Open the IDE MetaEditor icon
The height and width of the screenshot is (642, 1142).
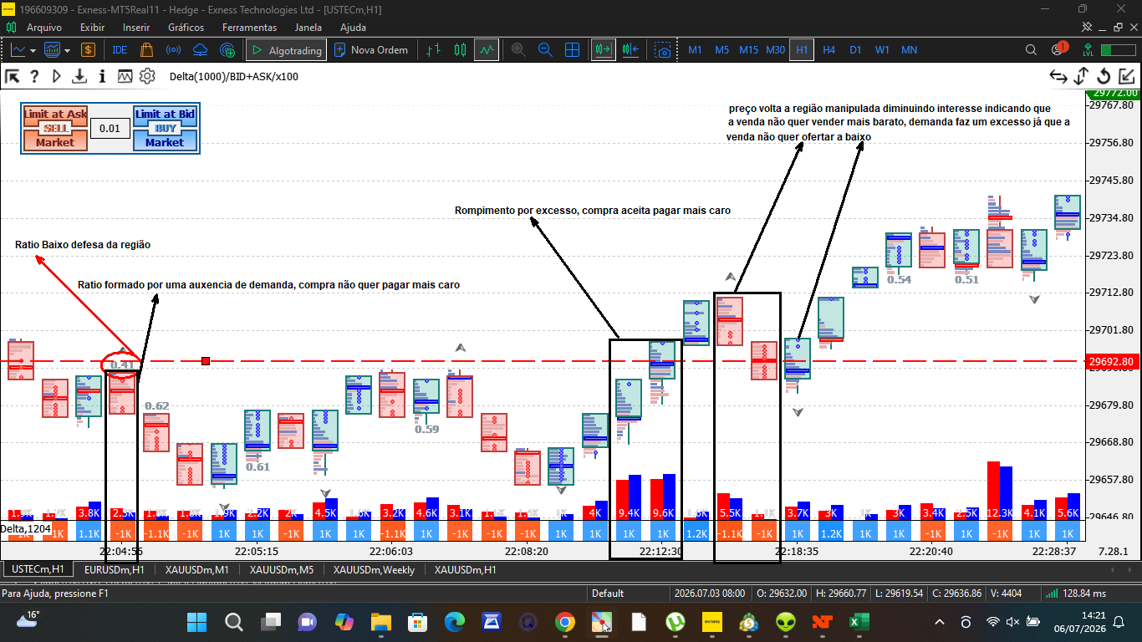(120, 50)
